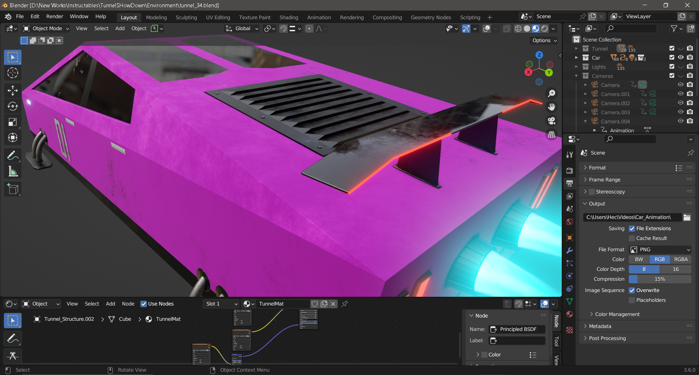Disable File Extensions checkbox
Viewport: 699px width, 375px height.
pos(632,228)
